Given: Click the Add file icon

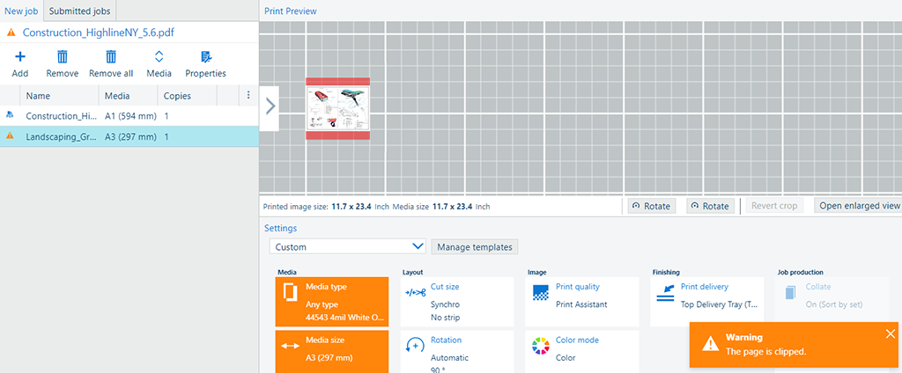Looking at the screenshot, I should (20, 58).
